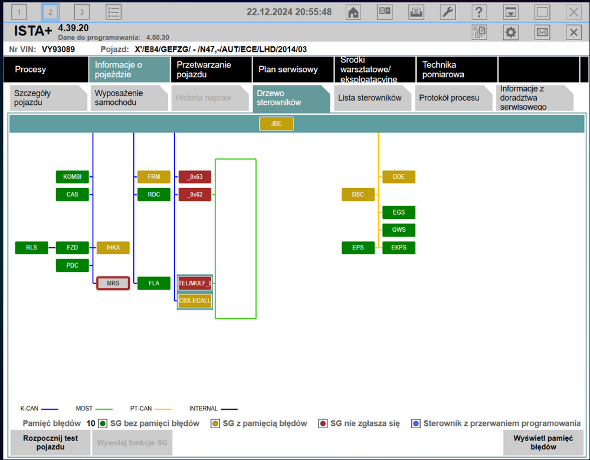590x460 pixels.
Task: Open the help question mark icon
Action: 478,12
